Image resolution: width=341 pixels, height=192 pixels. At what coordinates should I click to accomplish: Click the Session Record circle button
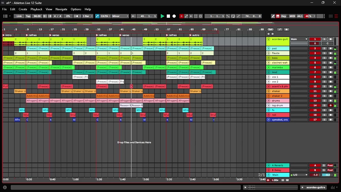[x=201, y=16]
